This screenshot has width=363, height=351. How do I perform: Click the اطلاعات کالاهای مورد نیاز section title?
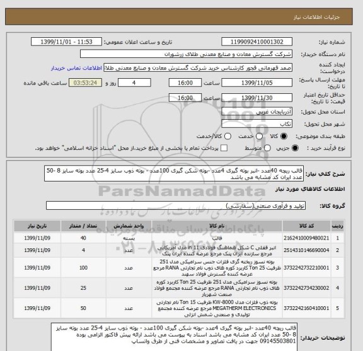(310, 189)
